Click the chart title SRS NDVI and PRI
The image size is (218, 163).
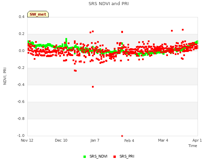click(109, 4)
